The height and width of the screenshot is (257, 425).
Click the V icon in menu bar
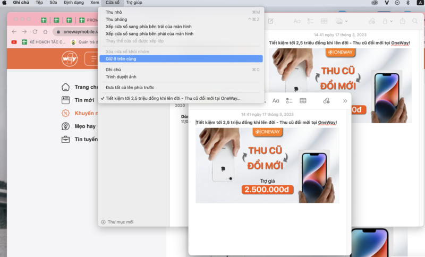pyautogui.click(x=387, y=3)
